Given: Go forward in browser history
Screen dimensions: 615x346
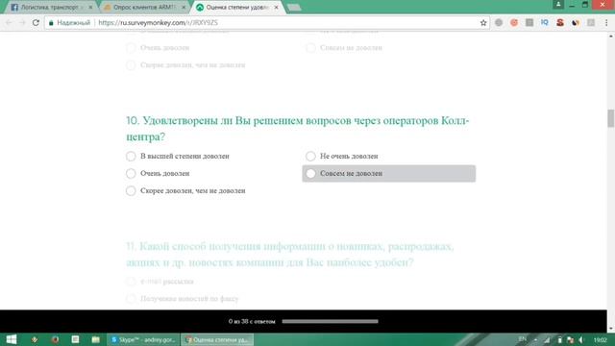Looking at the screenshot, I should [22, 23].
